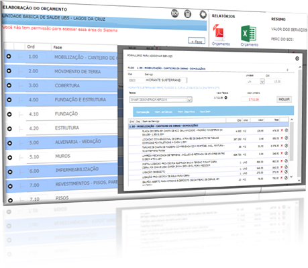
Task: Switch to the Composição tab
Action: [x=143, y=112]
